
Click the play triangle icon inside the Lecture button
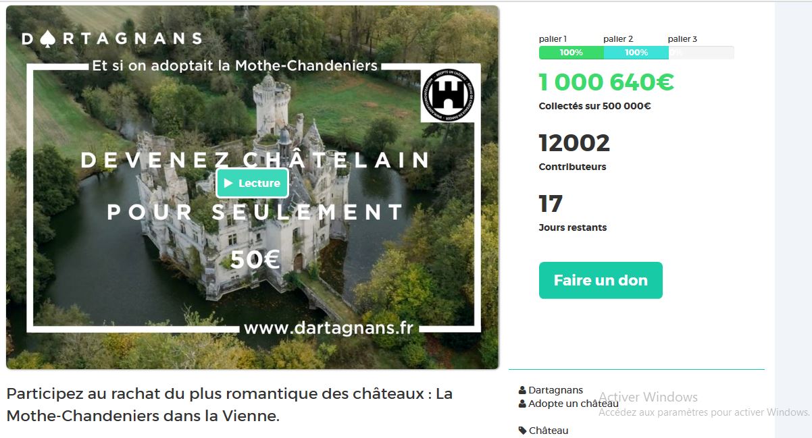click(228, 183)
